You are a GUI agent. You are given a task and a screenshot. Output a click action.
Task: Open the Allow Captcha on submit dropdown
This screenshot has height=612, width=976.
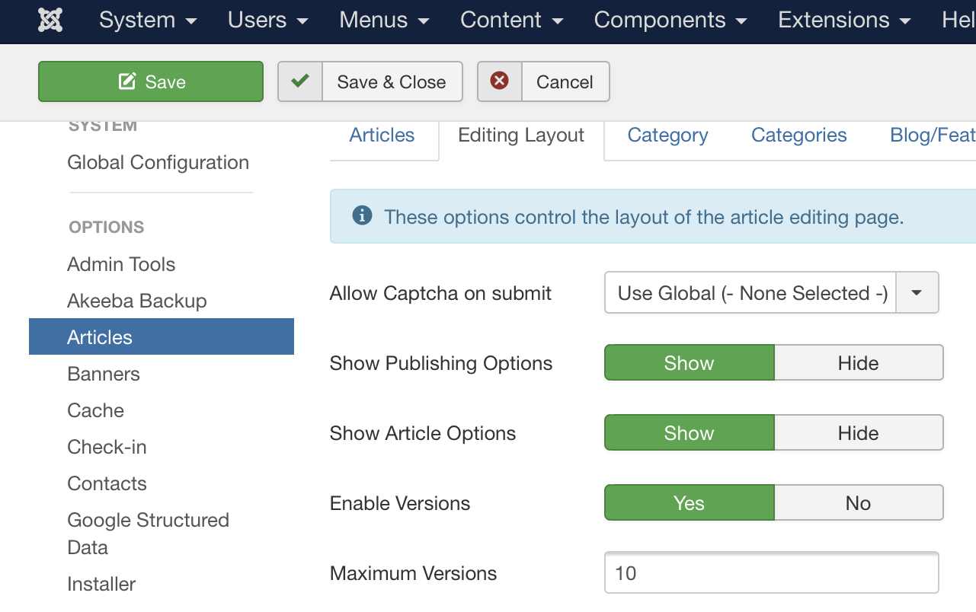917,292
